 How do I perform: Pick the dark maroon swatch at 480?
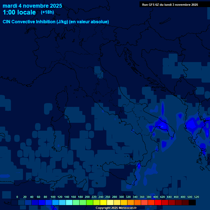(x=179, y=203)
